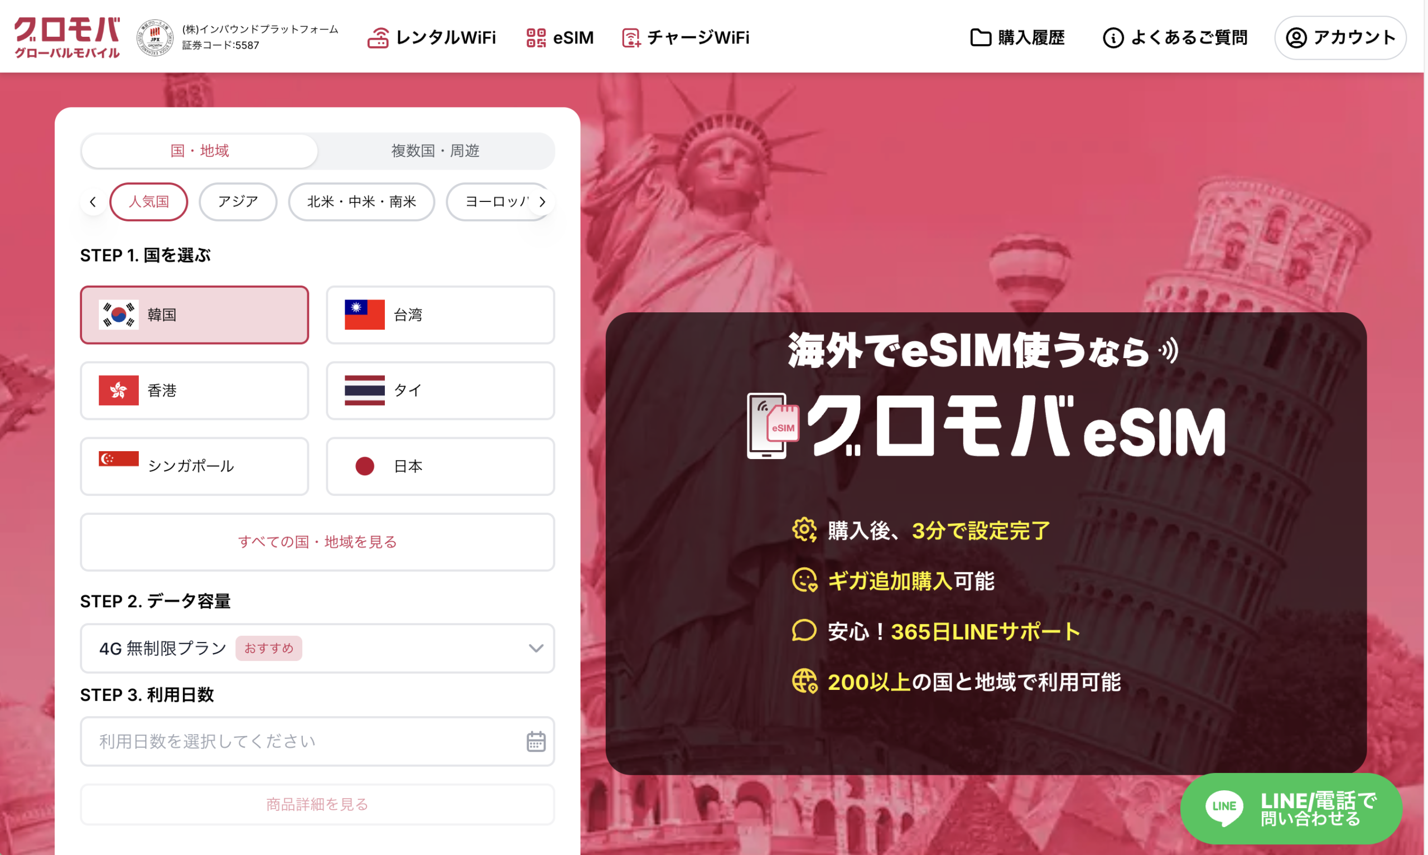Select シンガポール country option
1428x855 pixels.
[194, 466]
